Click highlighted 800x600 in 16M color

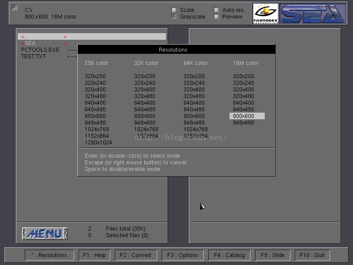point(247,116)
